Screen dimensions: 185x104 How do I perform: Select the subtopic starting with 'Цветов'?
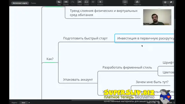click(168, 72)
